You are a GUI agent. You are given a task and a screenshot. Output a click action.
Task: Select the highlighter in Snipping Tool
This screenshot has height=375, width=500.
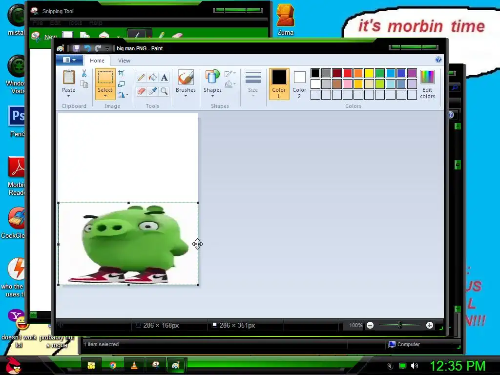[162, 35]
